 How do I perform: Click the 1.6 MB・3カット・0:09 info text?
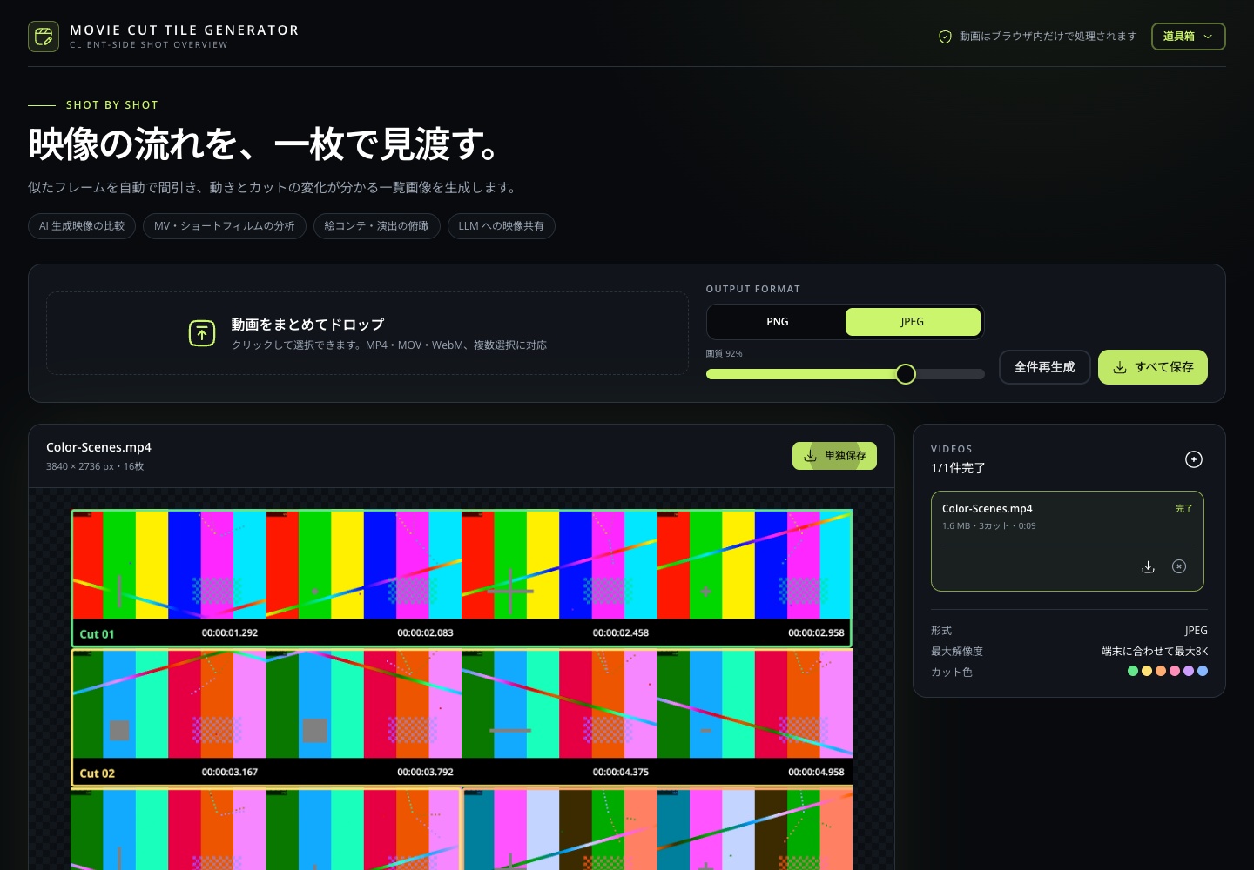point(989,526)
